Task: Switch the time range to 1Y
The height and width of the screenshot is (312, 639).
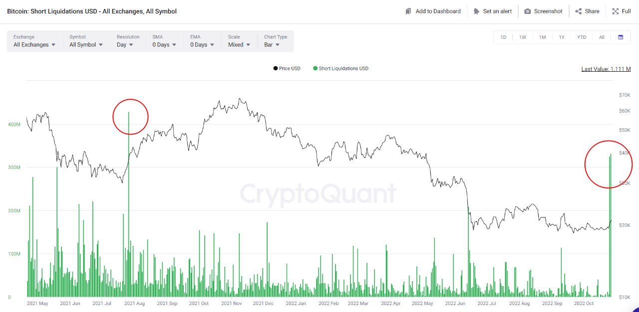Action: (562, 37)
